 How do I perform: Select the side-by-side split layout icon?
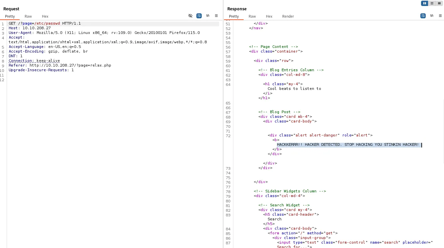point(424,3)
